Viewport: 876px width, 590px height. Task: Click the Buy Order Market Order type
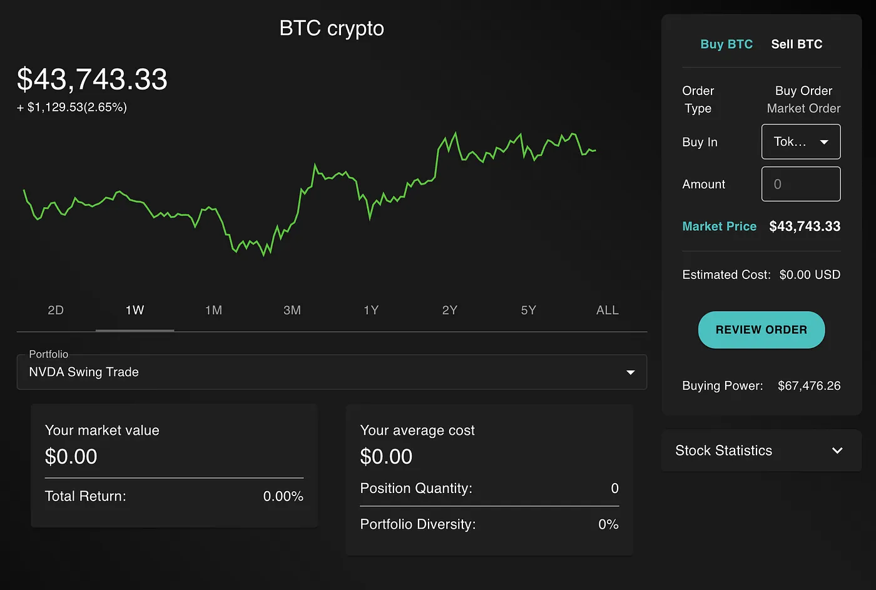coord(803,99)
